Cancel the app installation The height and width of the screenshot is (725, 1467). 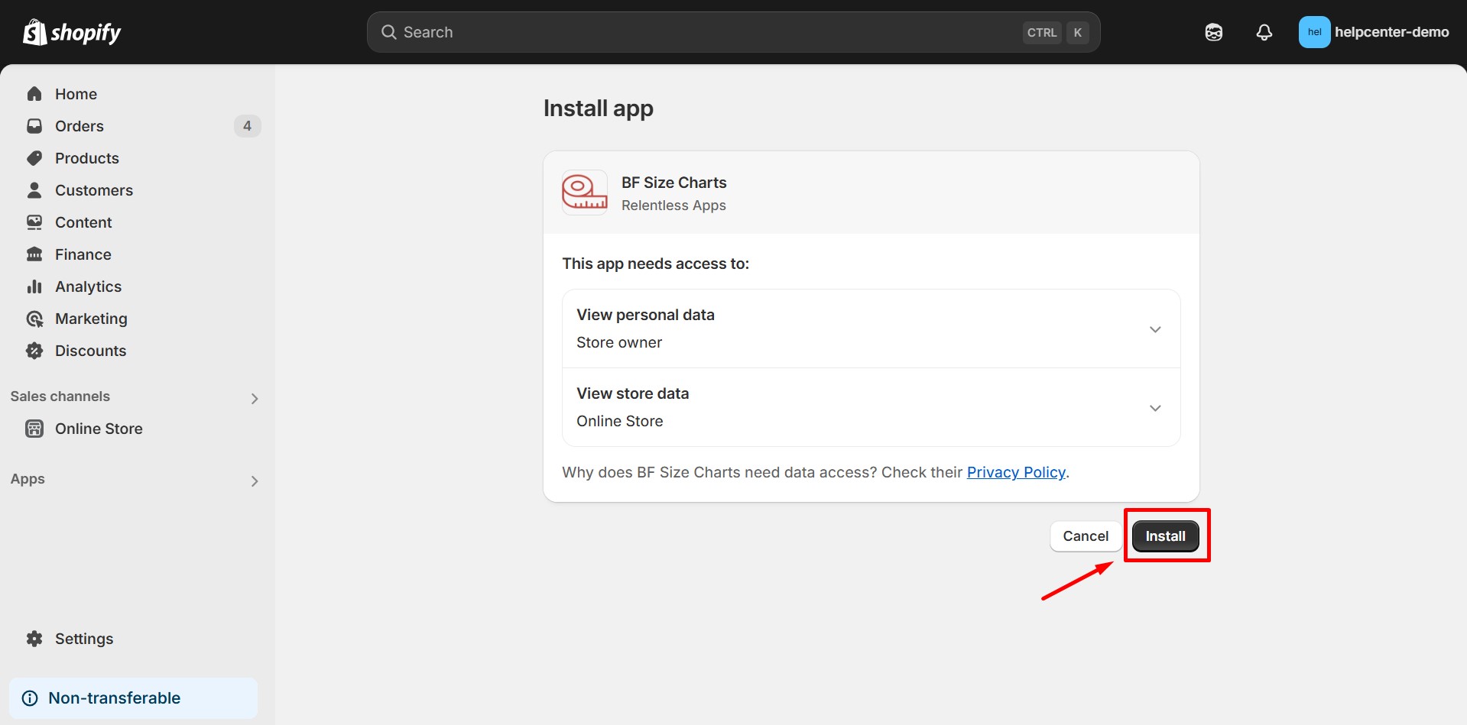tap(1085, 536)
